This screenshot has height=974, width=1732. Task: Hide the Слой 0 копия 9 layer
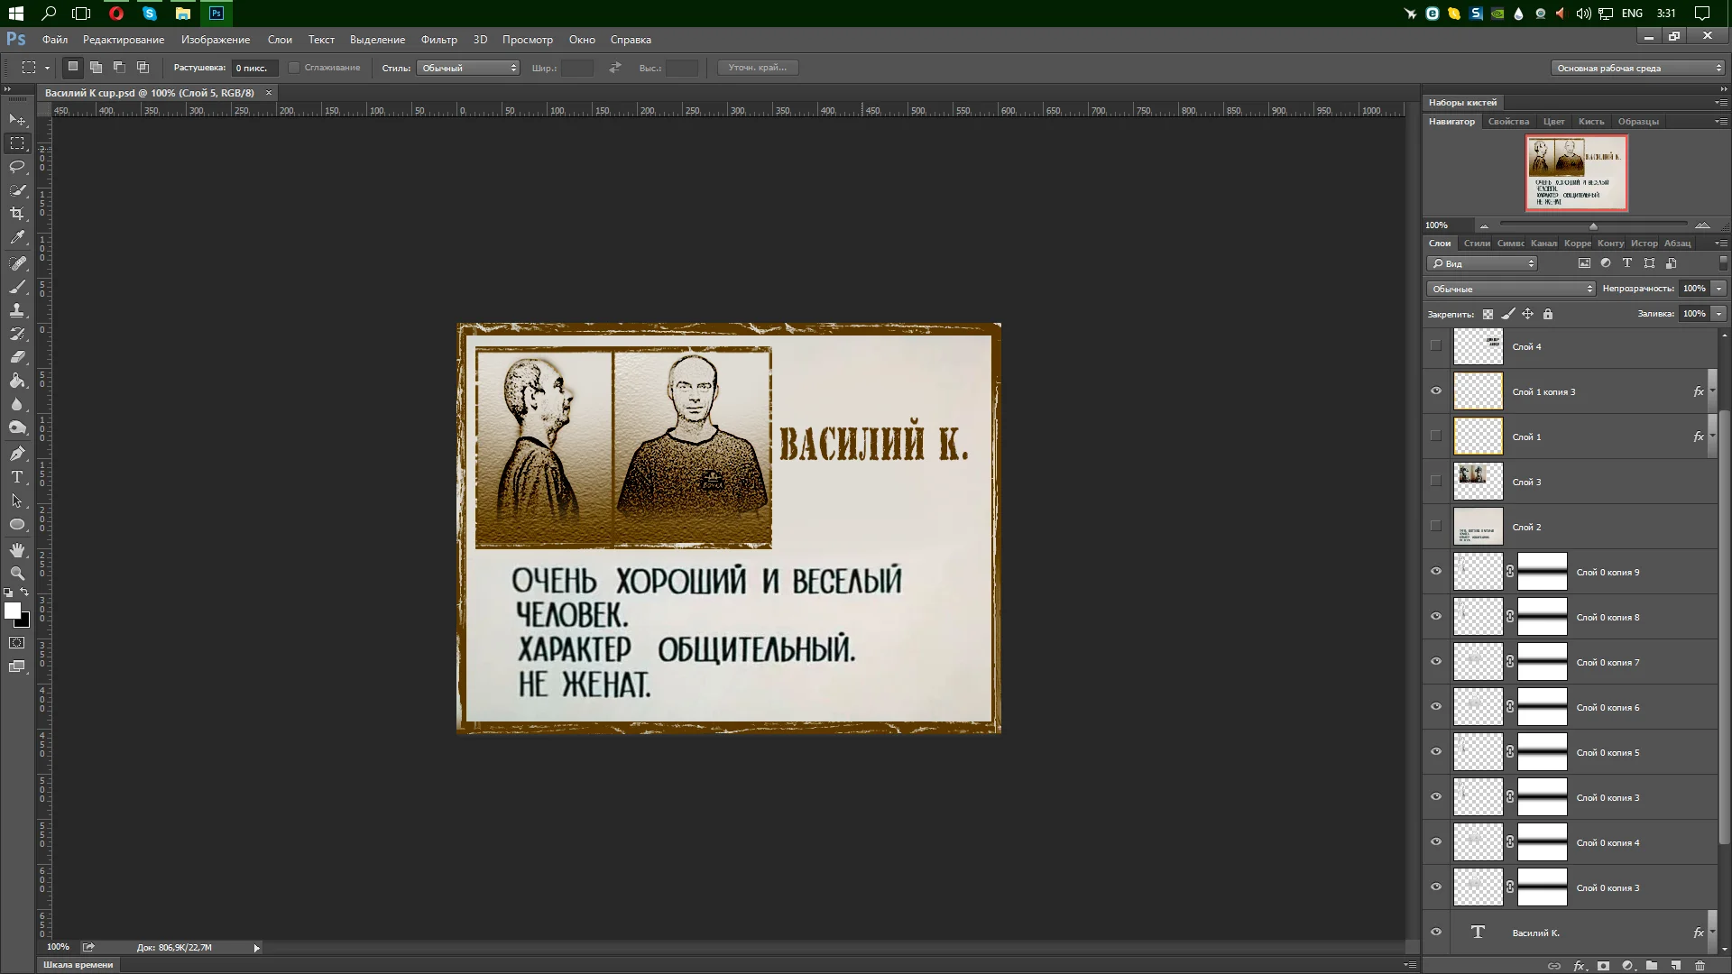click(1436, 572)
